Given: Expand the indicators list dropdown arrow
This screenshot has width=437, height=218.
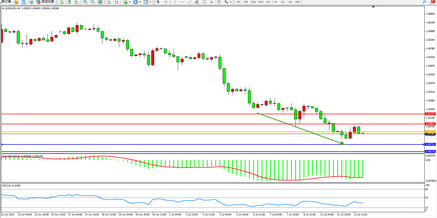Looking at the screenshot, I should coord(130,2).
